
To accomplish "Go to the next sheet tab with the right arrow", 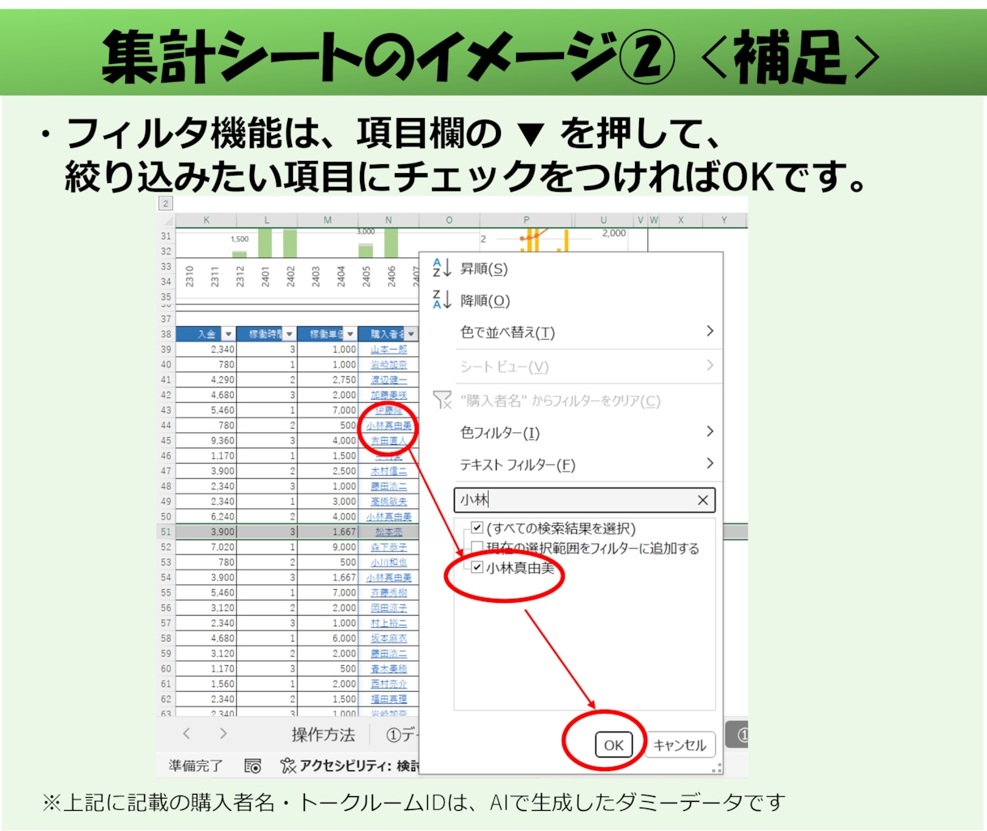I will (223, 734).
